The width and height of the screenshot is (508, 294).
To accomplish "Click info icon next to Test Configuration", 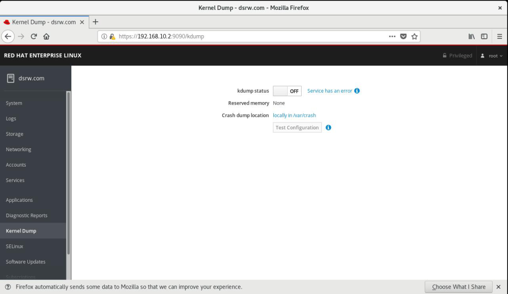I will click(x=328, y=127).
